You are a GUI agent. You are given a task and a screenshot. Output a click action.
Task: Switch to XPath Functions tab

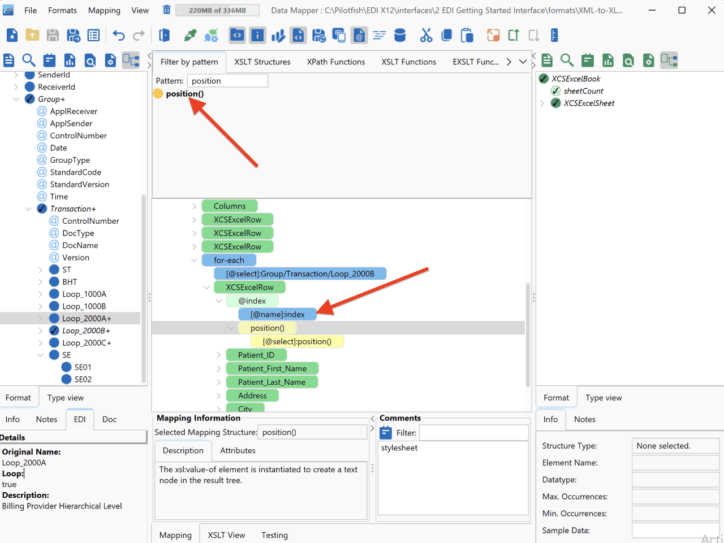click(336, 62)
